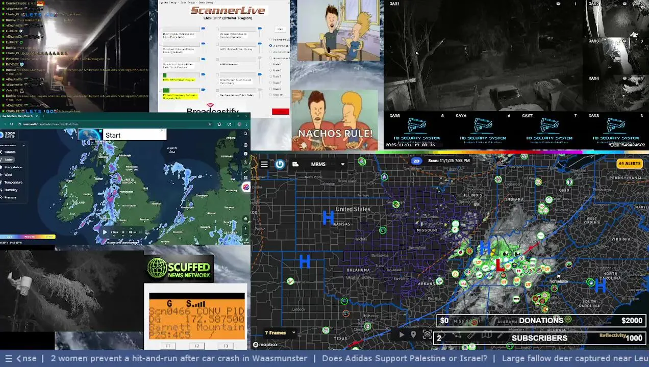This screenshot has height=367, width=649.
Task: Open Basic Setup menu in ScannerLive
Action: [x=206, y=3]
